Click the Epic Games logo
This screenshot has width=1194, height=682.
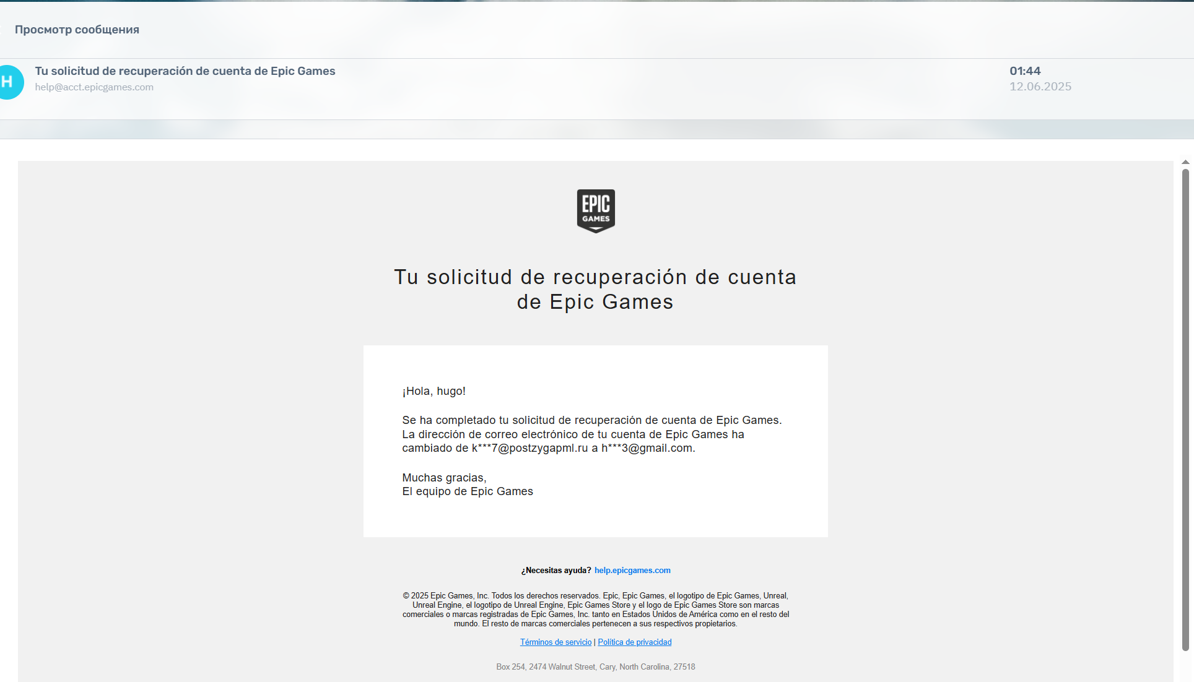(596, 211)
